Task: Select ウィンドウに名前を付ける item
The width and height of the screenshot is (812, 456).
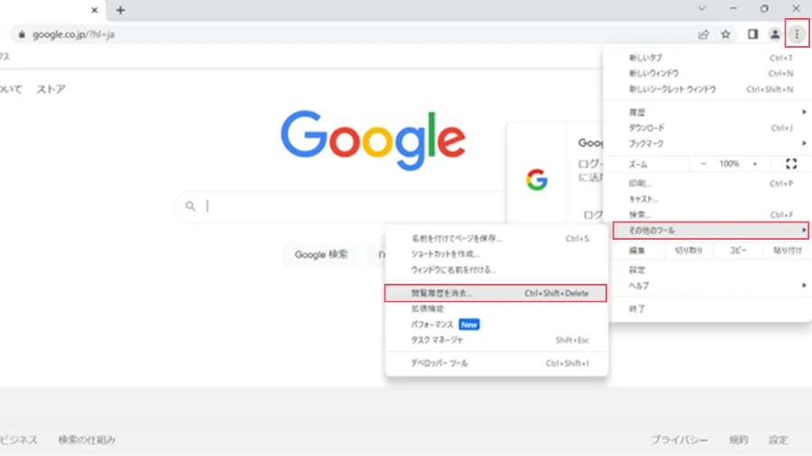Action: click(496, 269)
